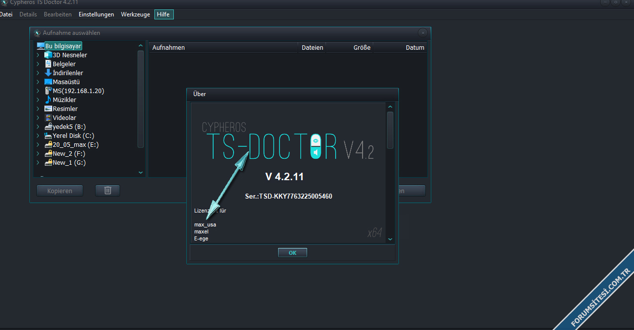Expand the Belgeler tree node
Screen dimensions: 634x330
[38, 64]
